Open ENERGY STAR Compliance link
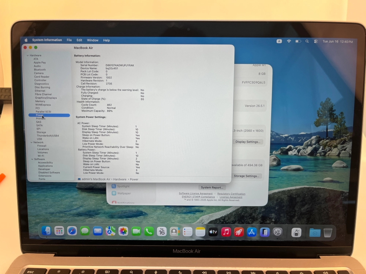The width and height of the screenshot is (366, 274). click(198, 197)
